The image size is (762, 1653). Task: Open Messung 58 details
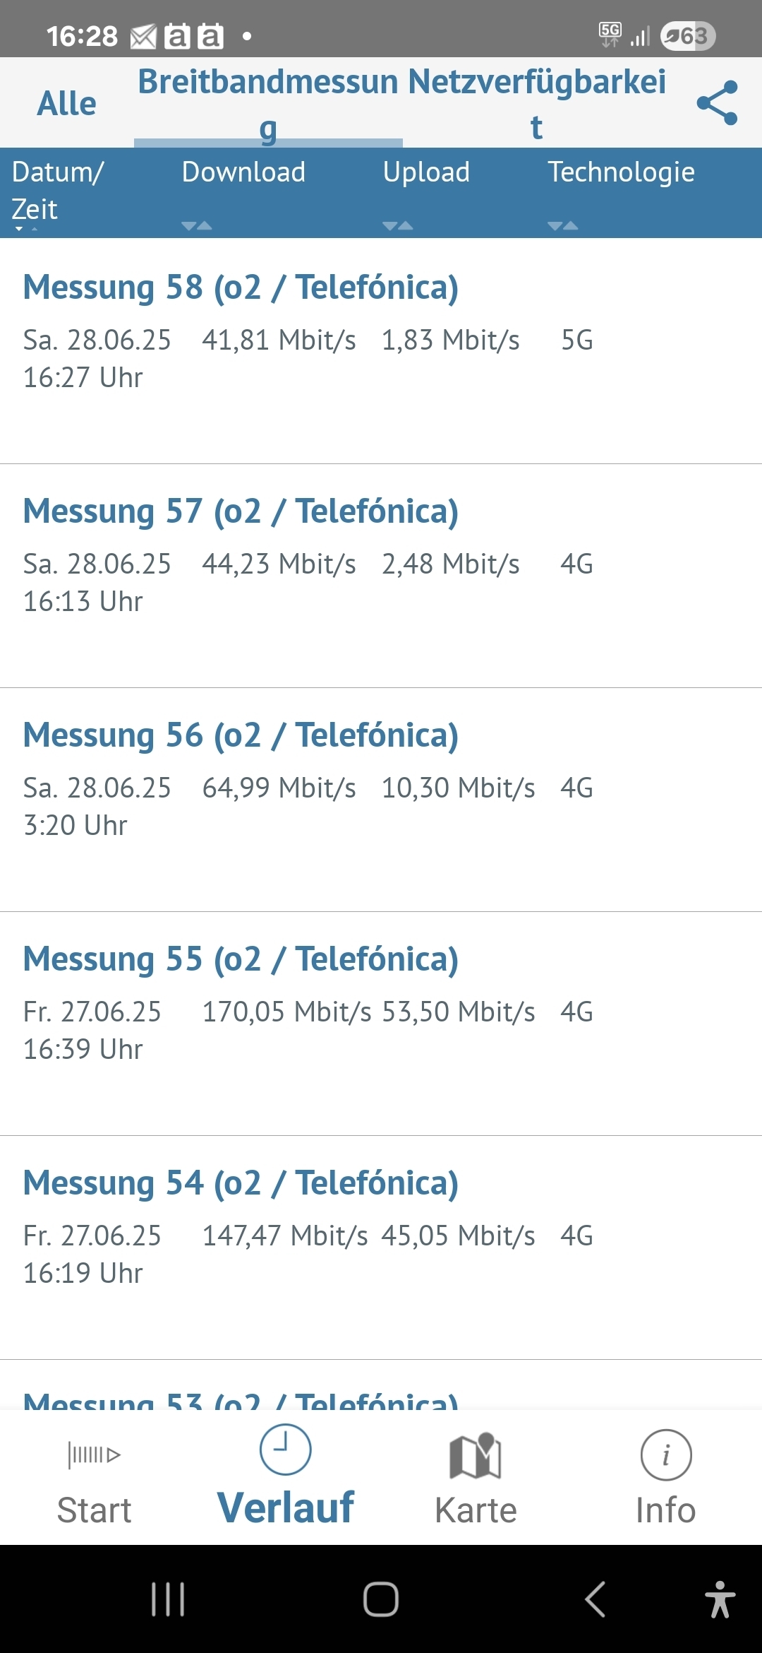(x=381, y=351)
